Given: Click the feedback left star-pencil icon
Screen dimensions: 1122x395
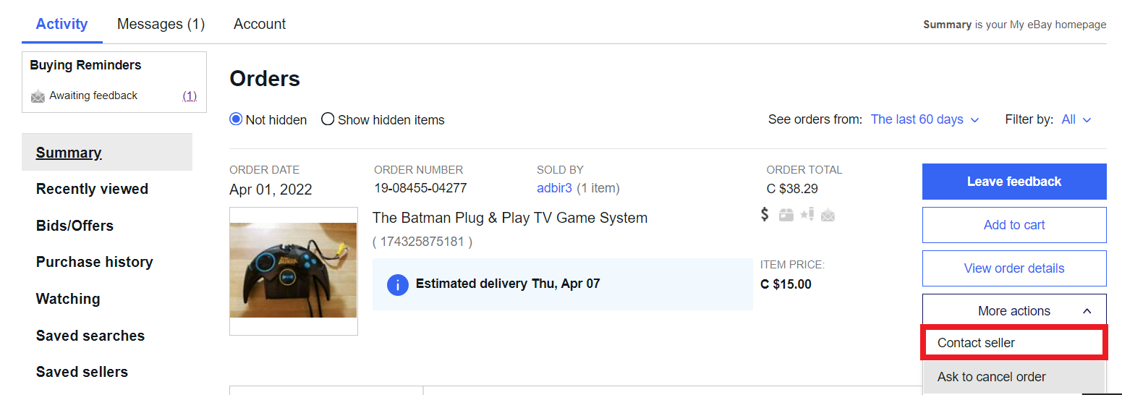Looking at the screenshot, I should click(x=807, y=214).
